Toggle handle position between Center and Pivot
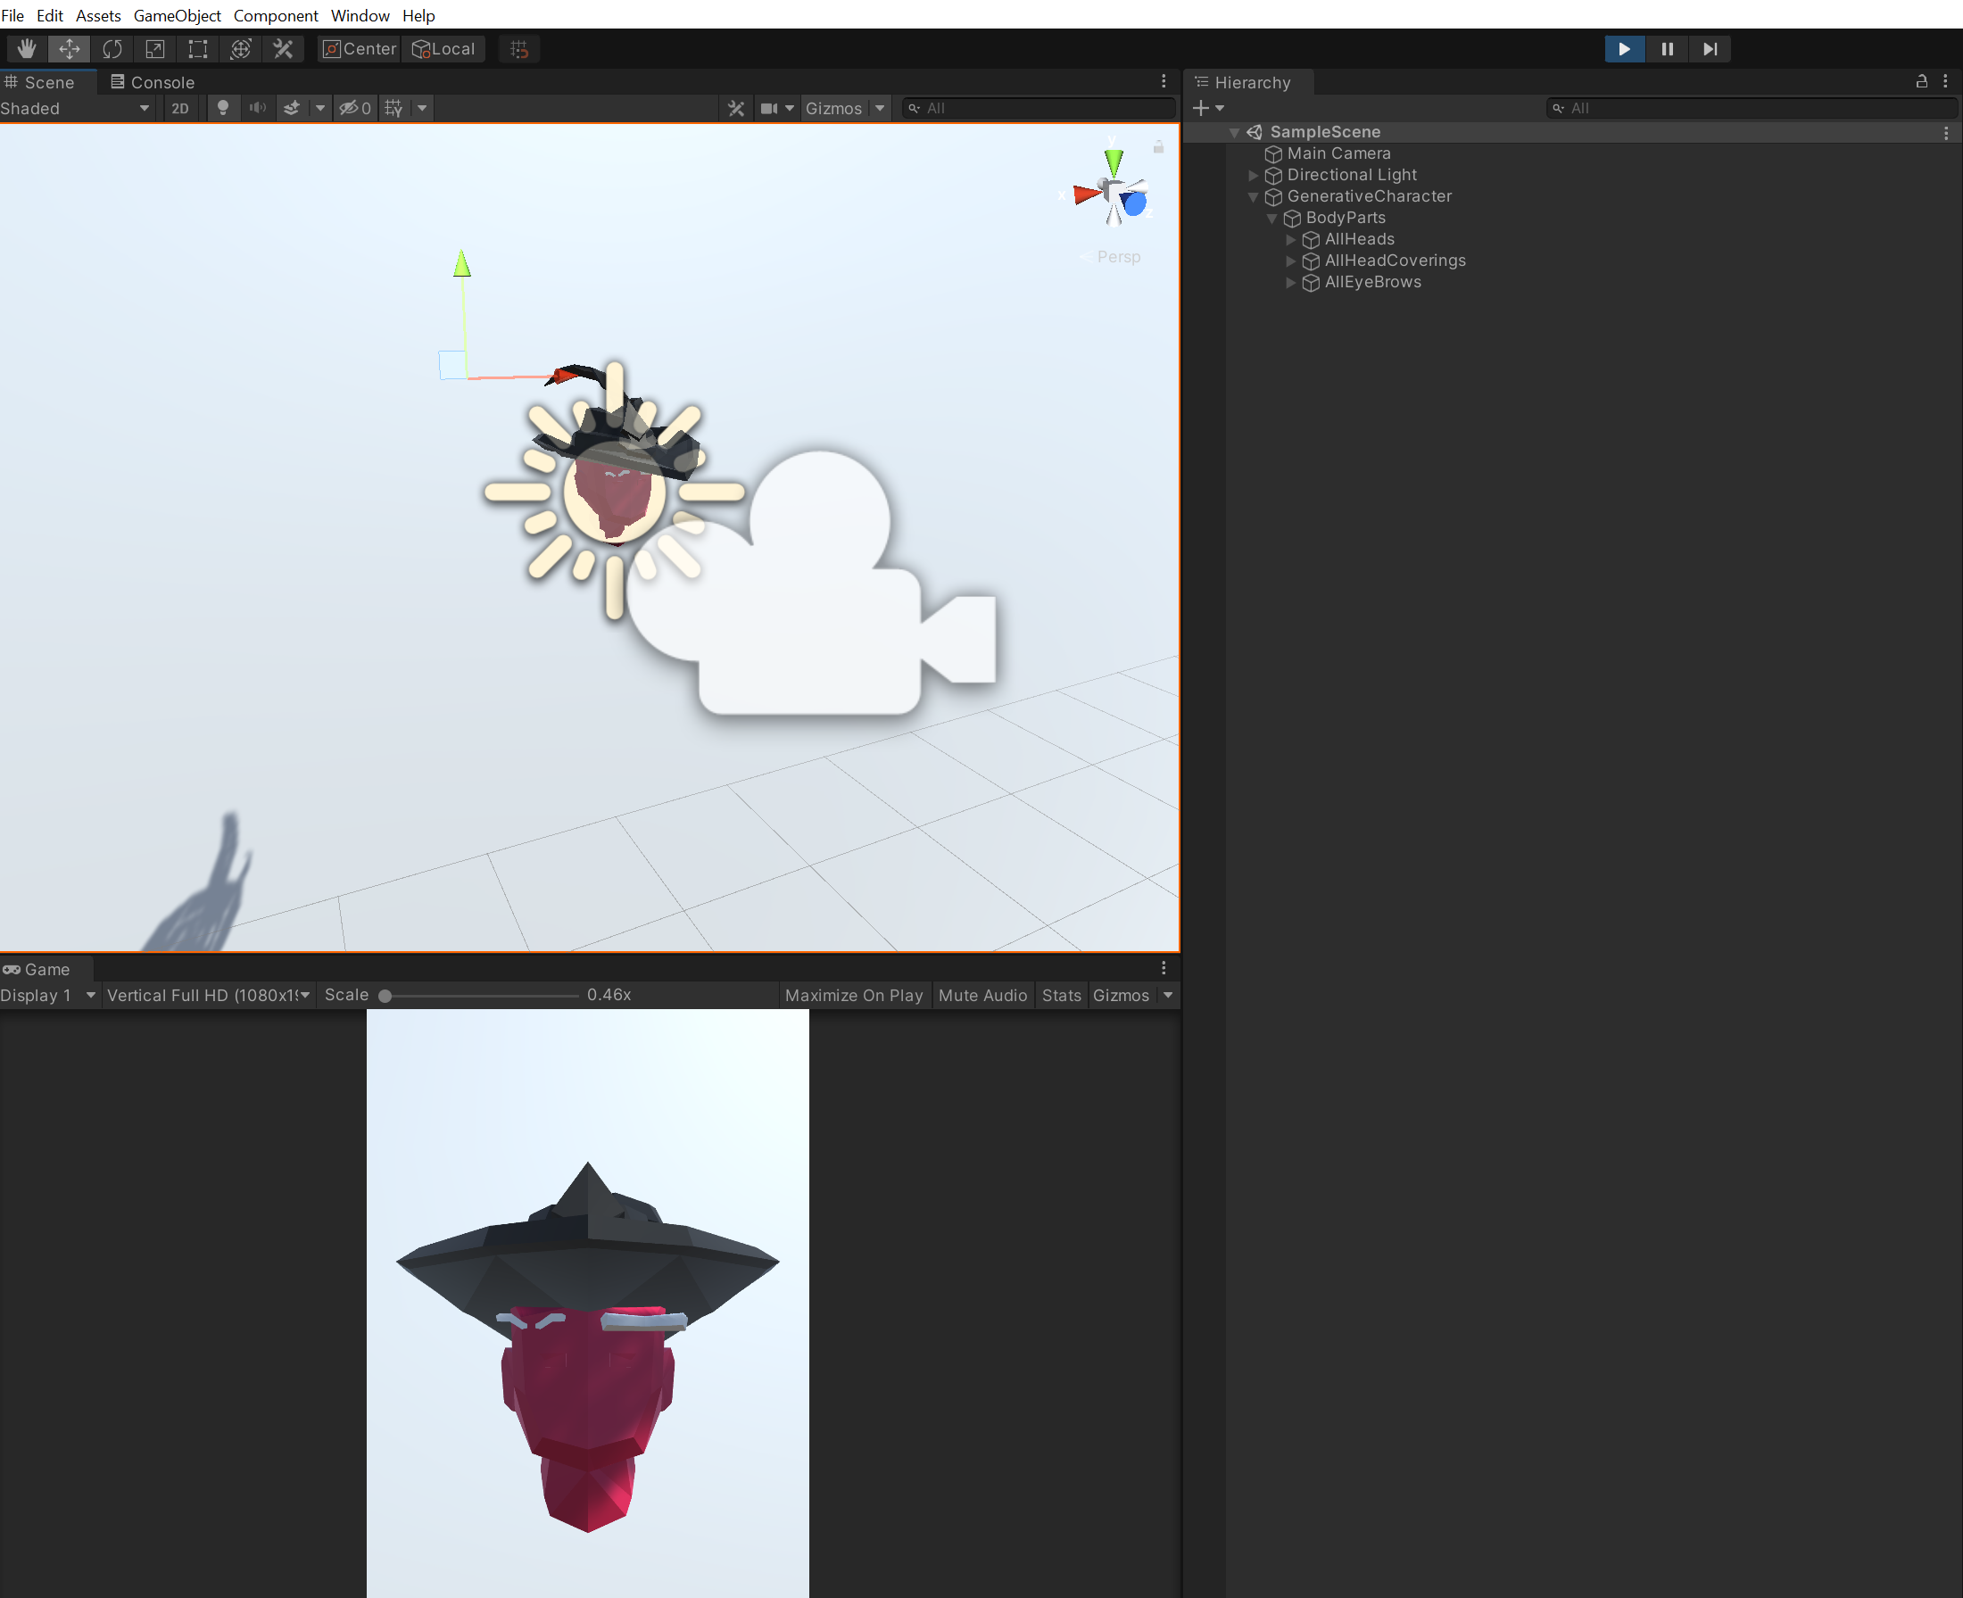 (x=359, y=49)
